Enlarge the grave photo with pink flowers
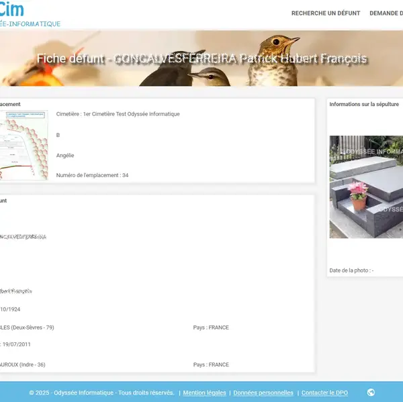 point(366,187)
